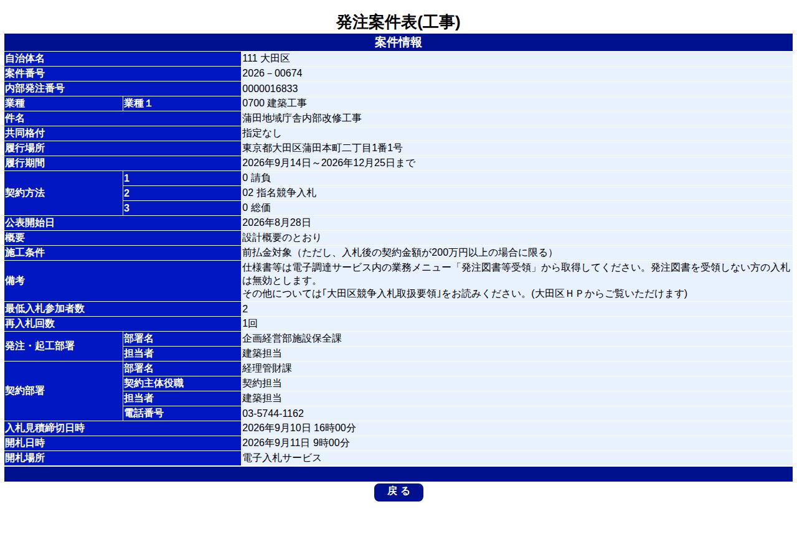Click the 再入札回数 label cell

tap(123, 324)
